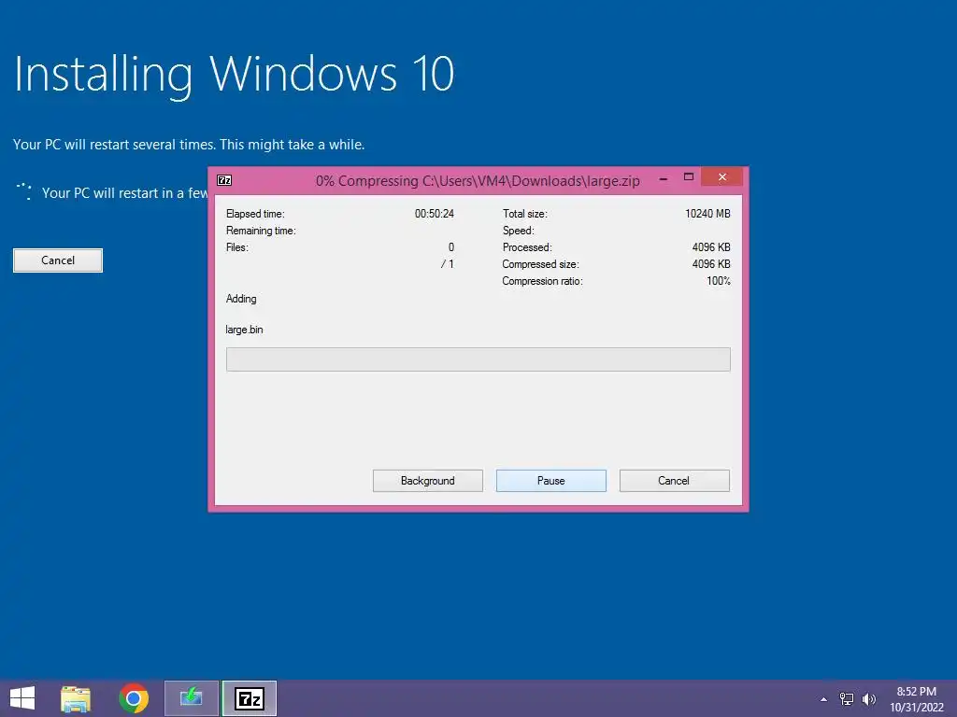Screen dimensions: 957x717
Task: Cancel the Windows 10 installation
Action: [x=58, y=260]
